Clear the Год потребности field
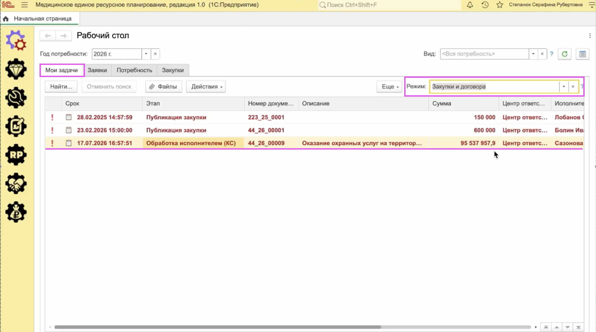 tap(155, 54)
